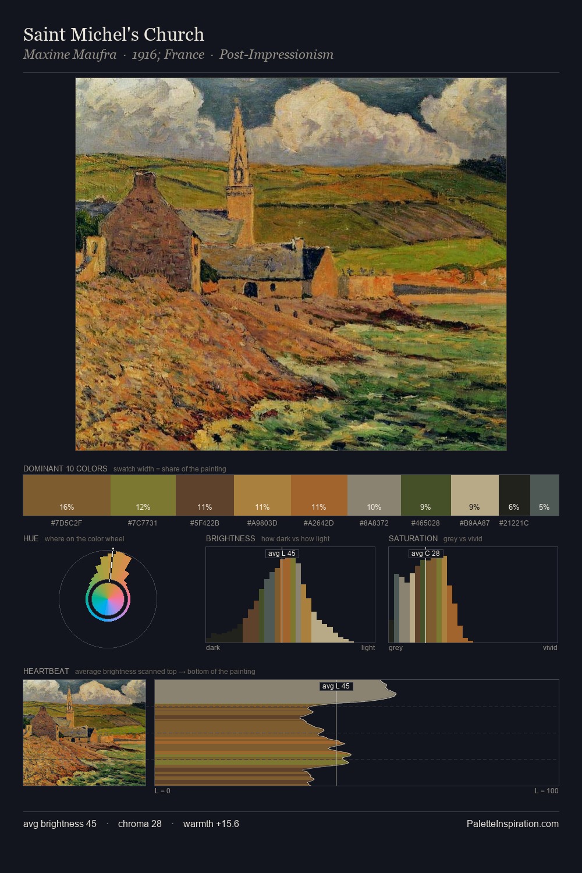Viewport: 582px width, 873px height.
Task: Select the "Post-Impressionism" style label
Action: [x=276, y=55]
